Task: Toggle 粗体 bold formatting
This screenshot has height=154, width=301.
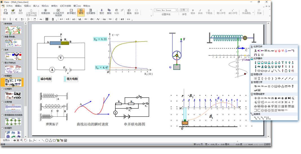Action: [193, 11]
